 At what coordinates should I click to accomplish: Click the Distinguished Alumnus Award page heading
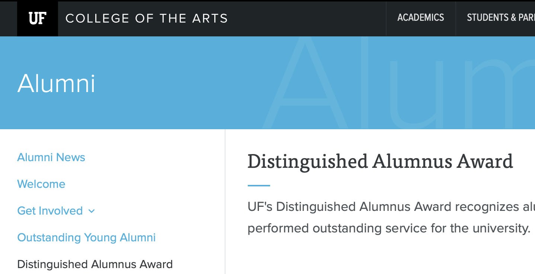(x=380, y=162)
